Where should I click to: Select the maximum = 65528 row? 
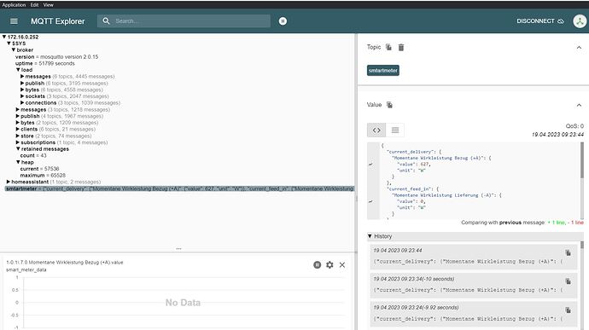(43, 176)
